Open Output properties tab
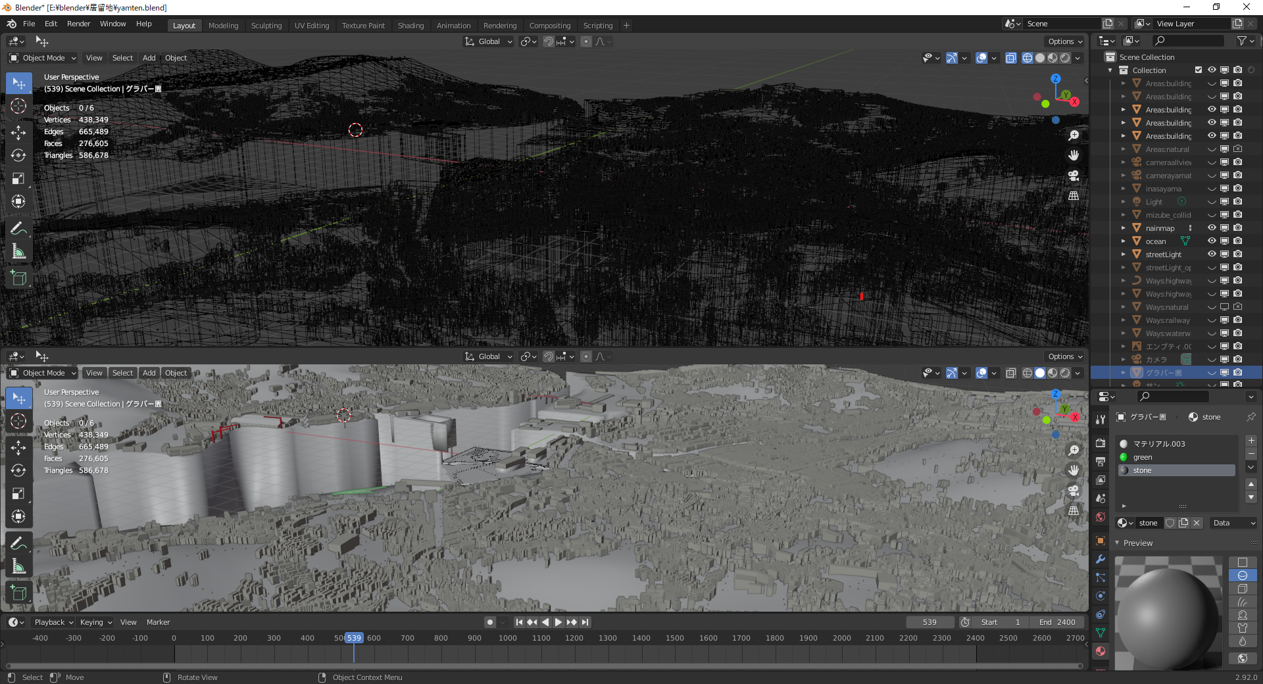Screen dimensions: 1263x684 tap(1101, 462)
